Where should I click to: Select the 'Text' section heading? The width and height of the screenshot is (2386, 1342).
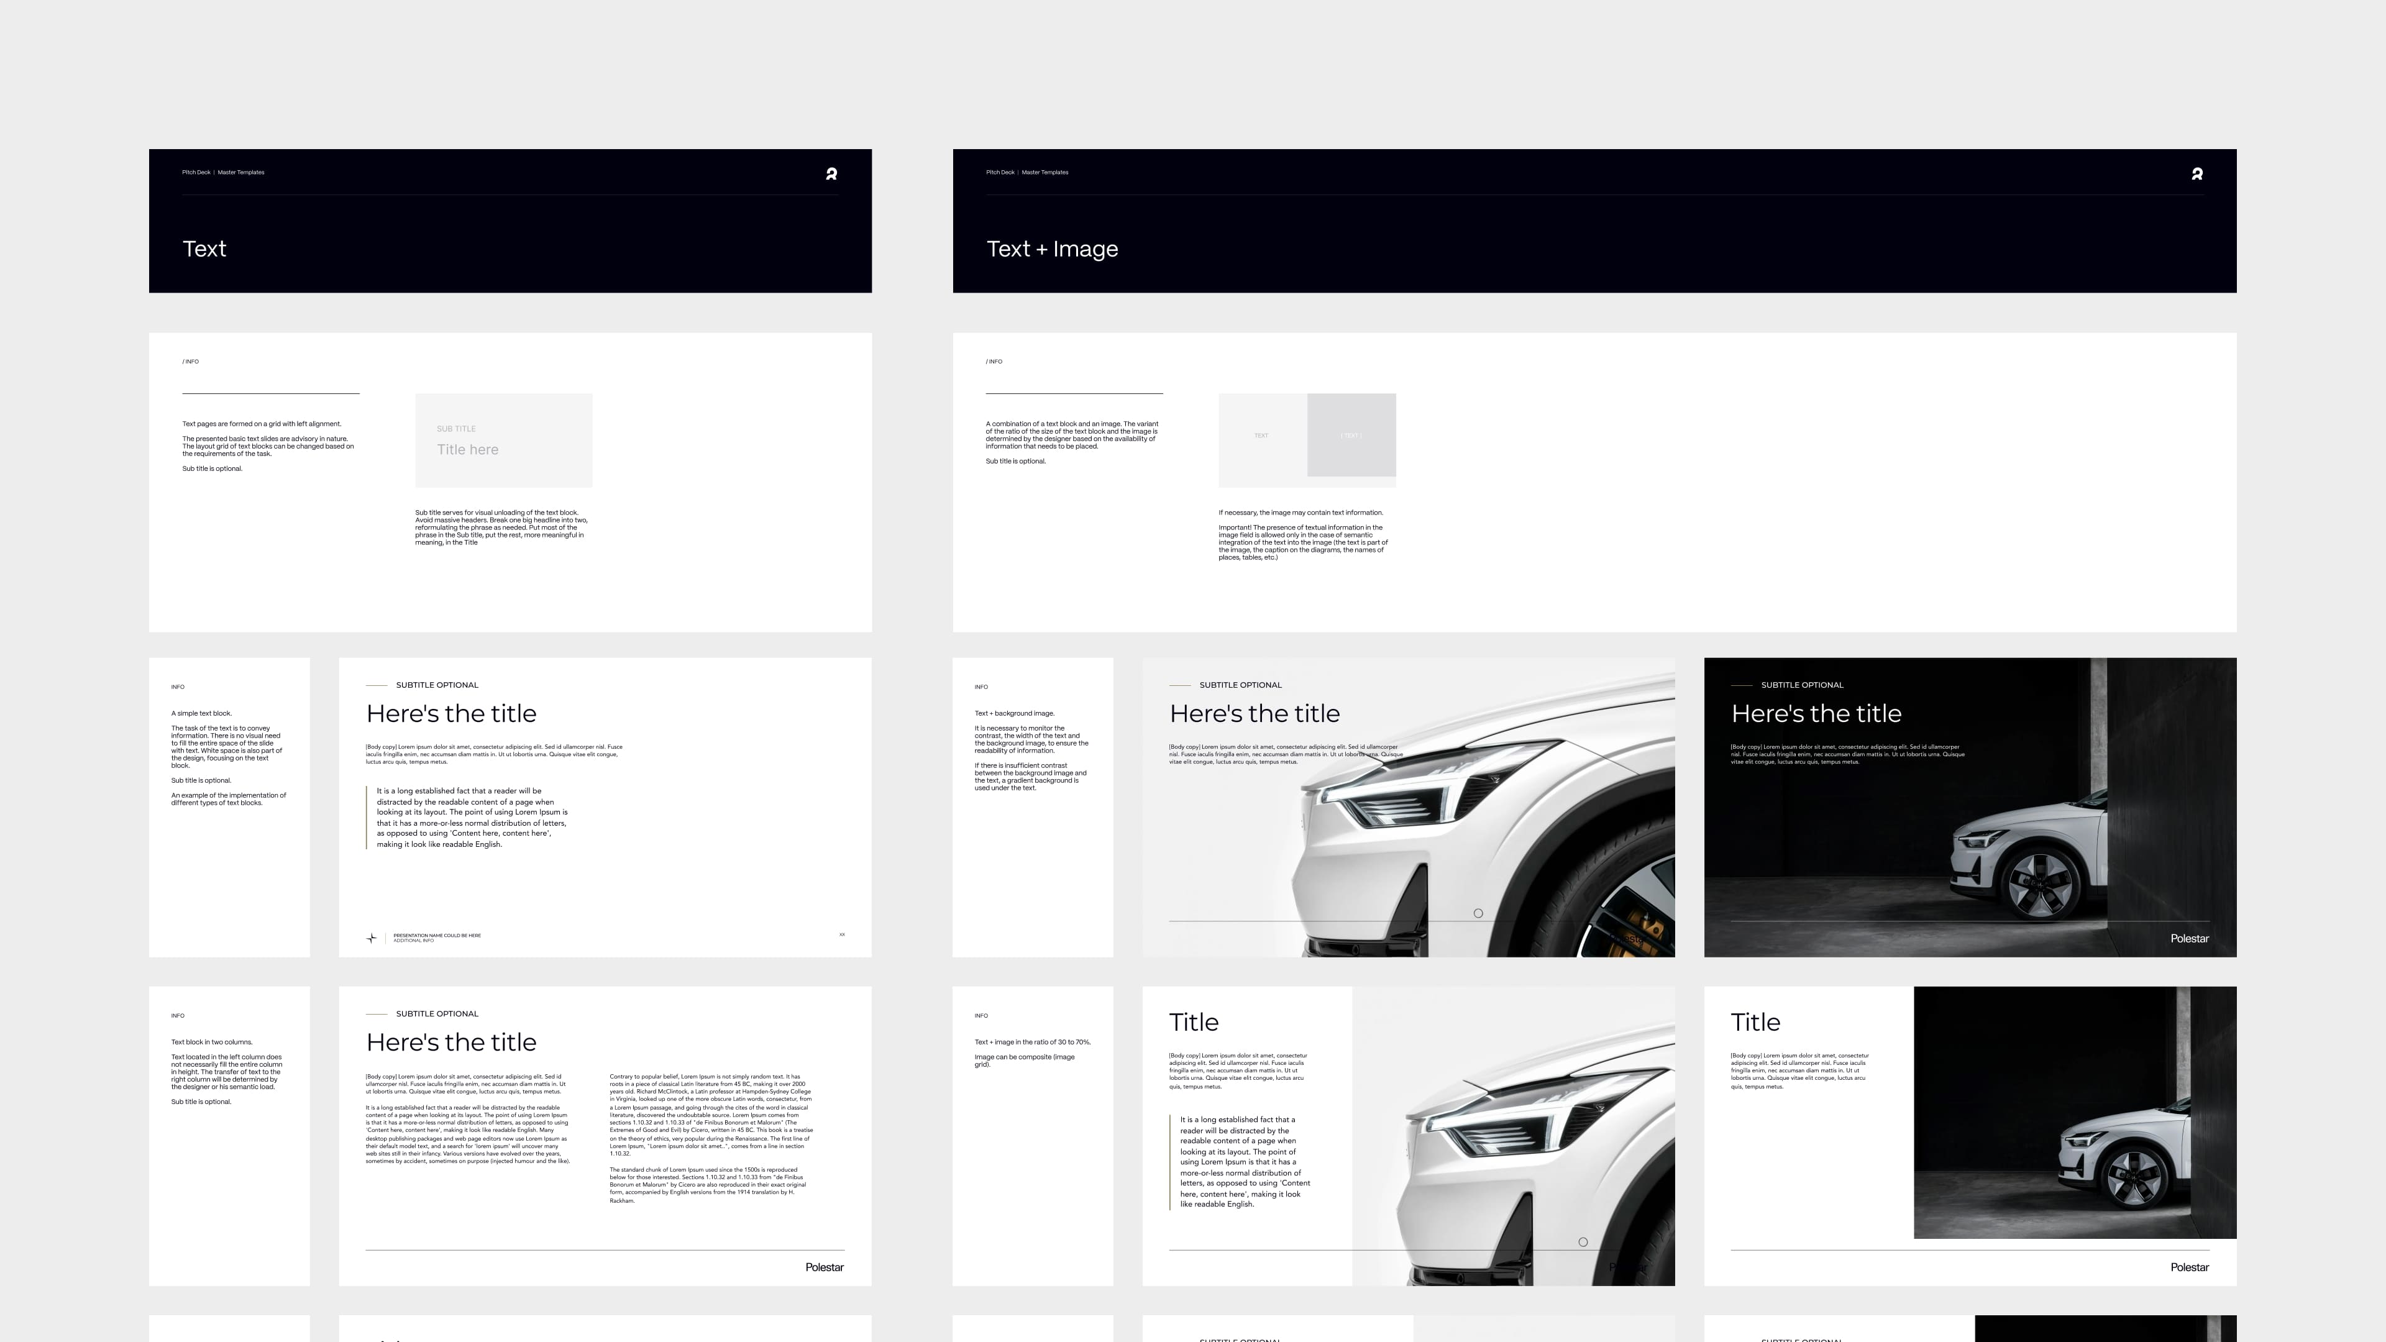(x=204, y=249)
